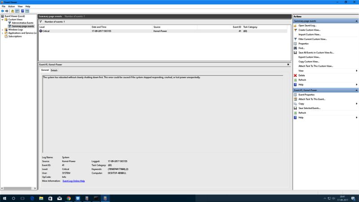The image size is (359, 202).
Task: Expand Applications and Services Logs node
Action: pyautogui.click(x=3, y=33)
